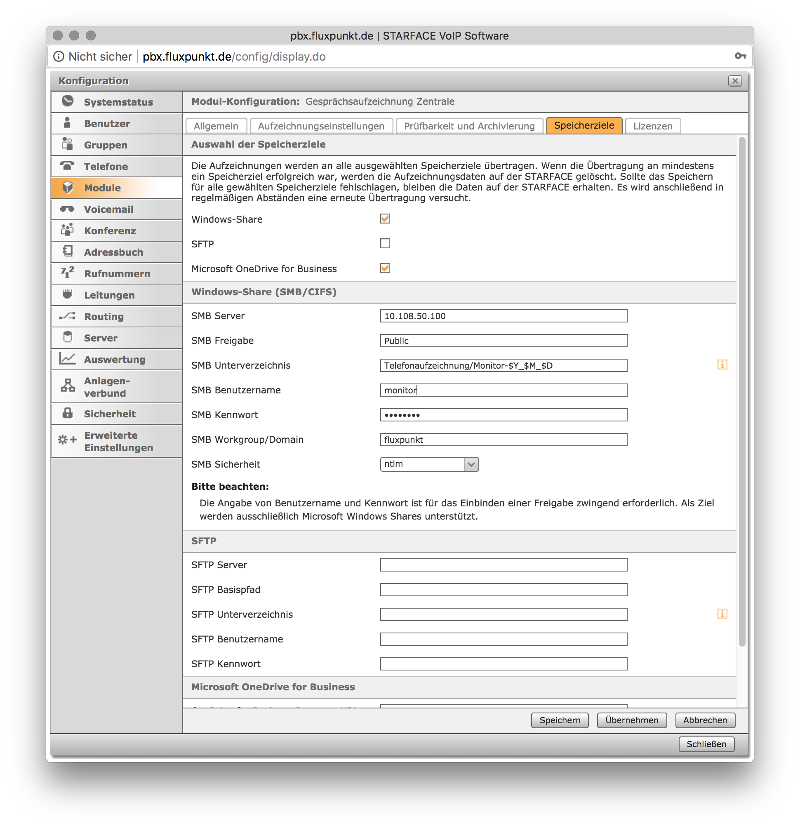Viewport: 800px width, 828px height.
Task: Open Sicherheit in sidebar
Action: coord(117,414)
